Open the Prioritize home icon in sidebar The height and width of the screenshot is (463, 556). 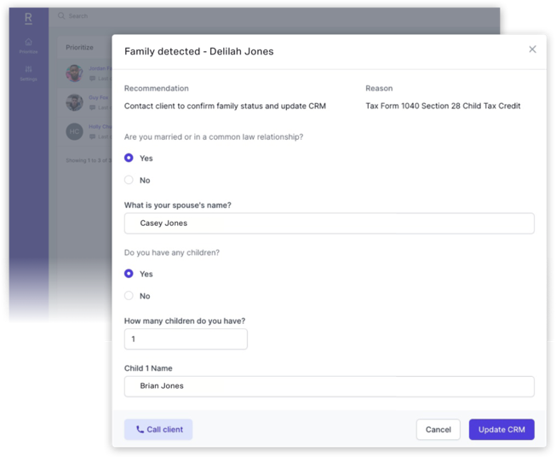tap(28, 43)
